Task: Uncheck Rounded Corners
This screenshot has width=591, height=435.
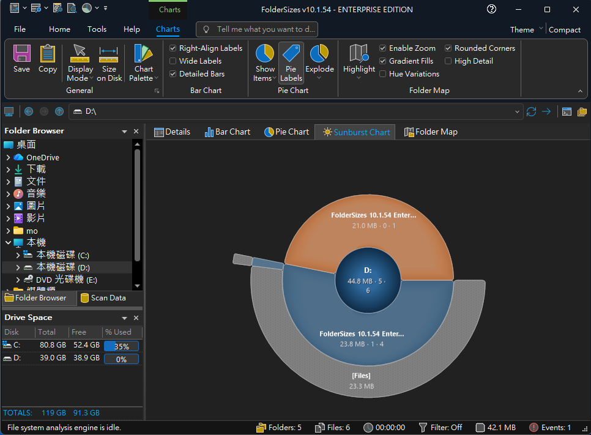Action: click(448, 48)
